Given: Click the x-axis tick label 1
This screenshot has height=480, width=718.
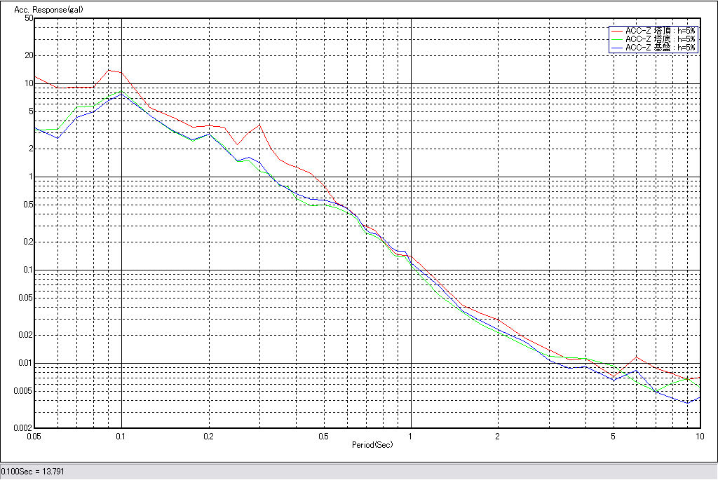Looking at the screenshot, I should [x=410, y=436].
